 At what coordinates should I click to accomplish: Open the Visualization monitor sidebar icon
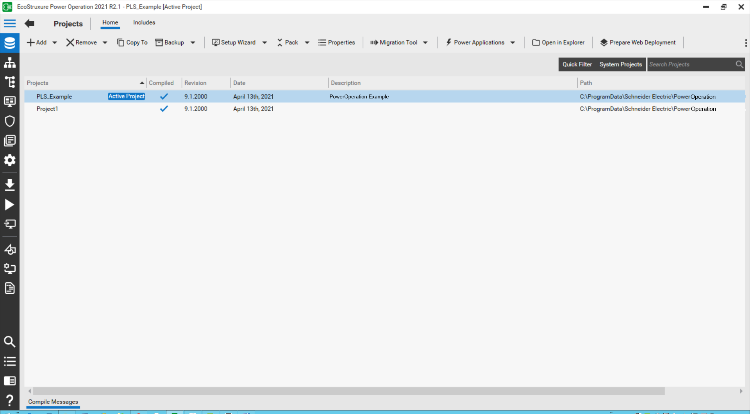click(10, 102)
